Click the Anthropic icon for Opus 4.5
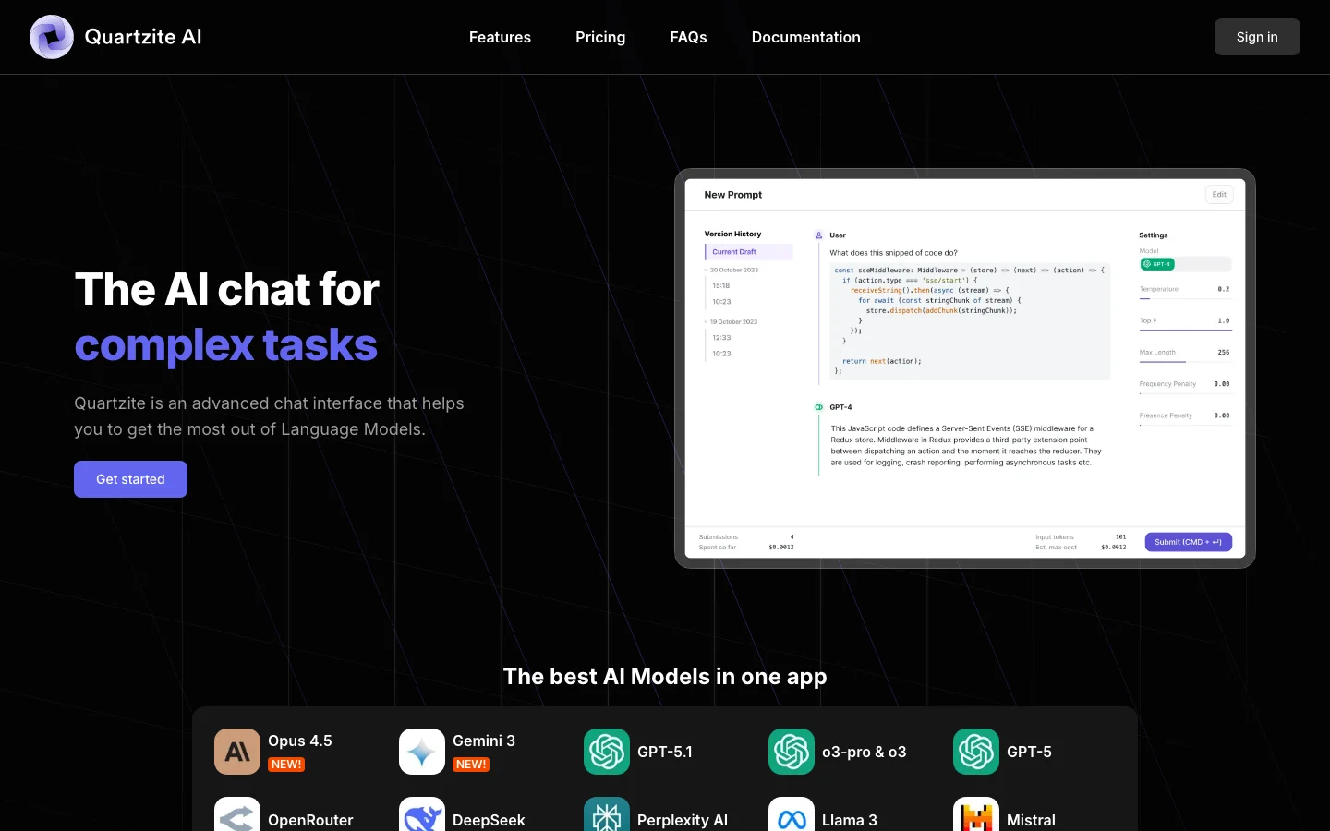 coord(237,752)
